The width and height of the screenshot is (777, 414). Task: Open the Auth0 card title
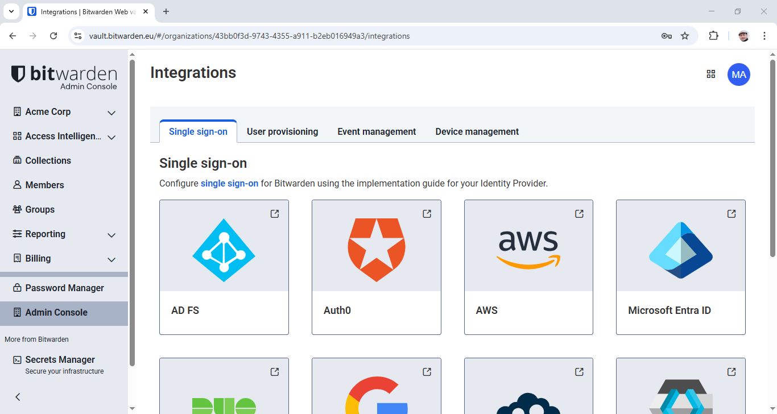pos(337,310)
